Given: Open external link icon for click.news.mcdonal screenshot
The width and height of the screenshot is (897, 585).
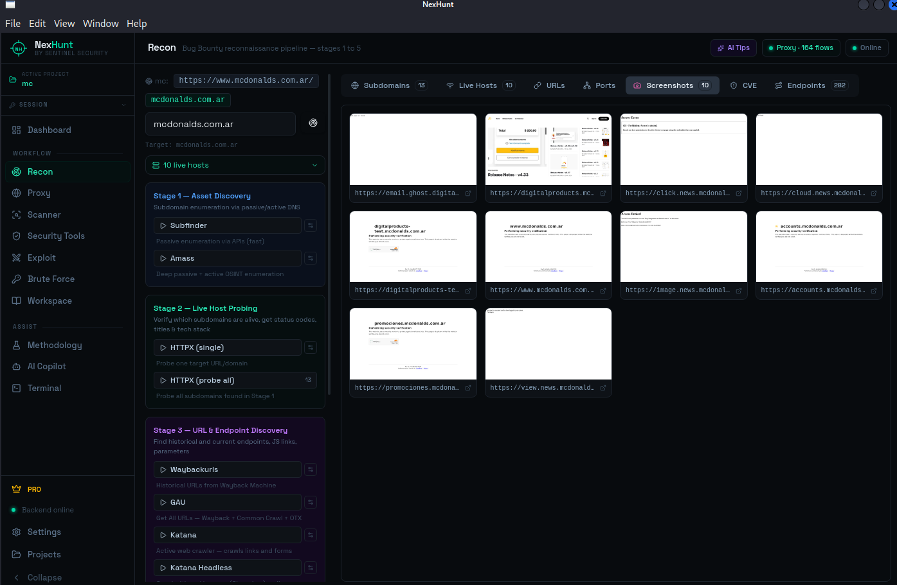Looking at the screenshot, I should tap(739, 193).
